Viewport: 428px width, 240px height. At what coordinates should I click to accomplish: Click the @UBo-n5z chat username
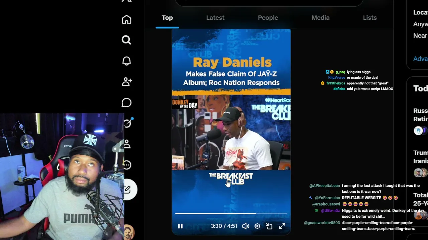330,211
